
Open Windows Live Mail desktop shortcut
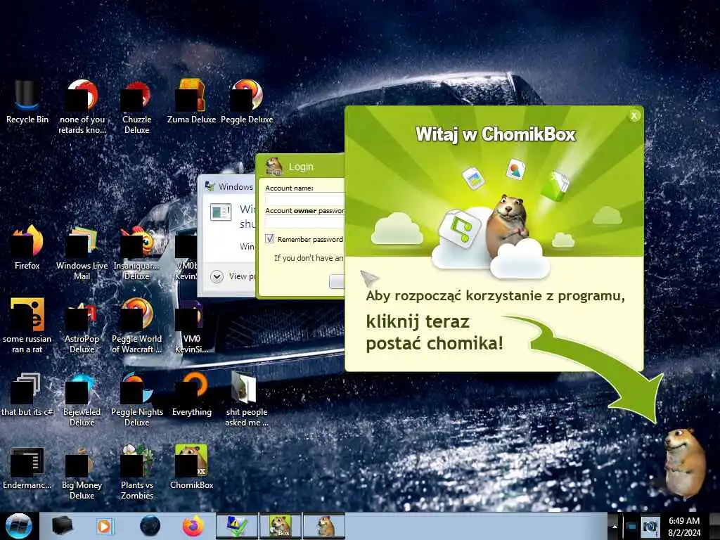pyautogui.click(x=82, y=252)
